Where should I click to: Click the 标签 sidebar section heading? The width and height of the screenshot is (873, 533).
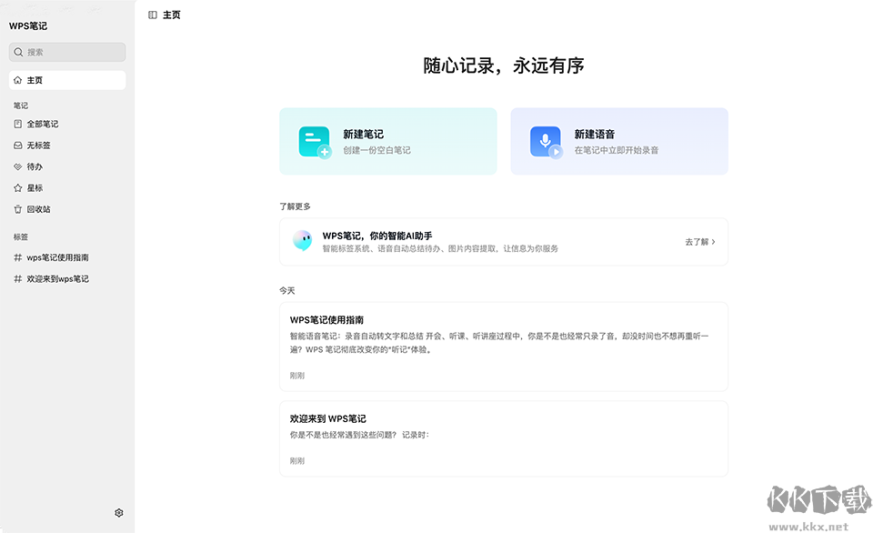[21, 236]
